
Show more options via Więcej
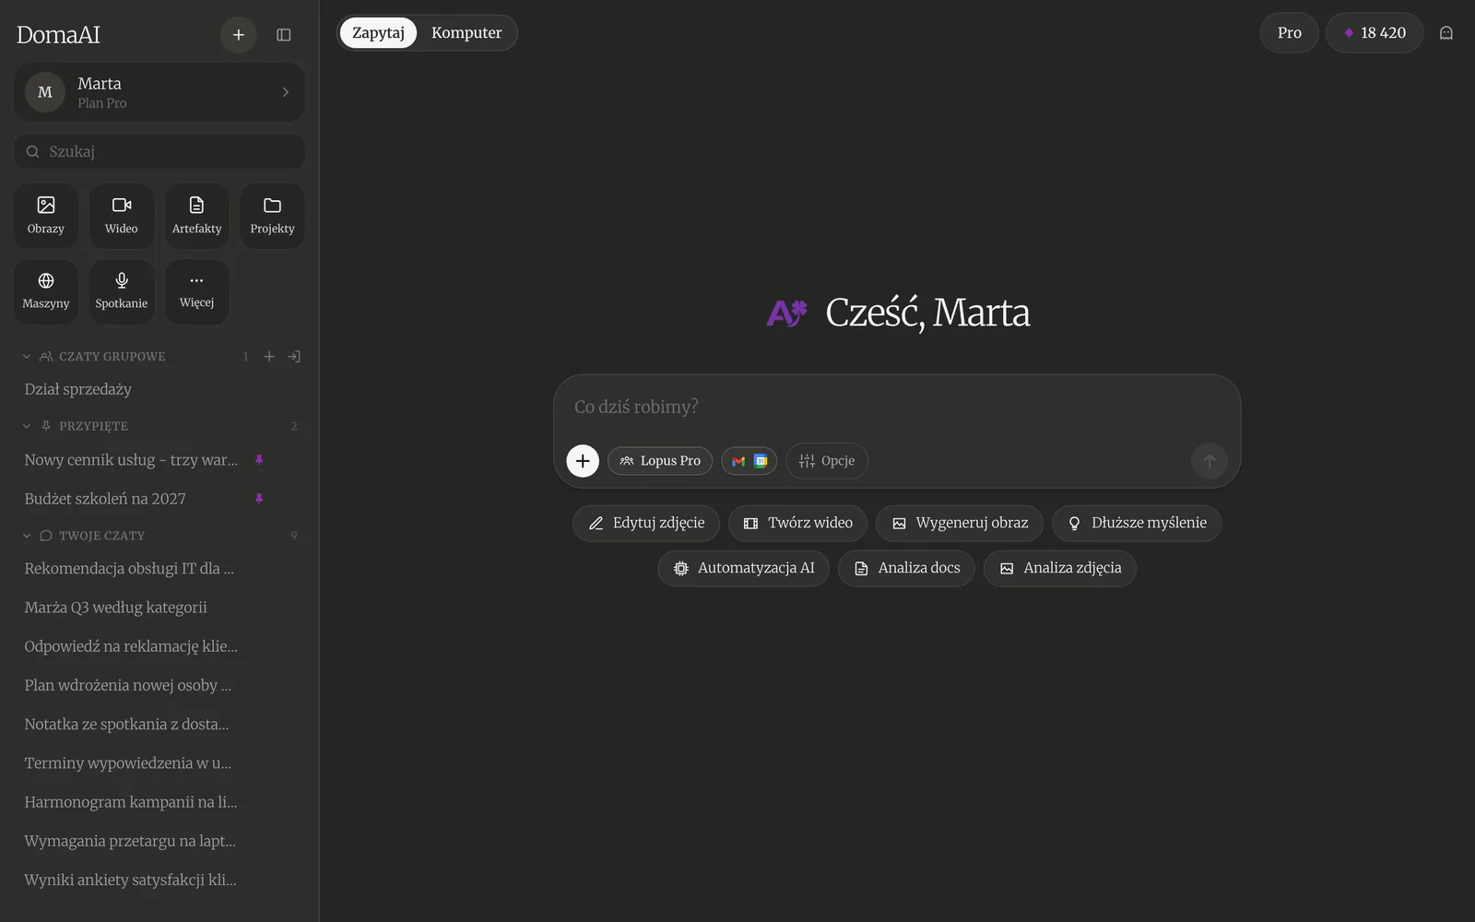point(196,291)
